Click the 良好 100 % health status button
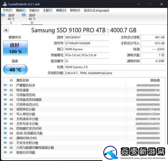Viewport: 168px width, 161px height. 15,48
